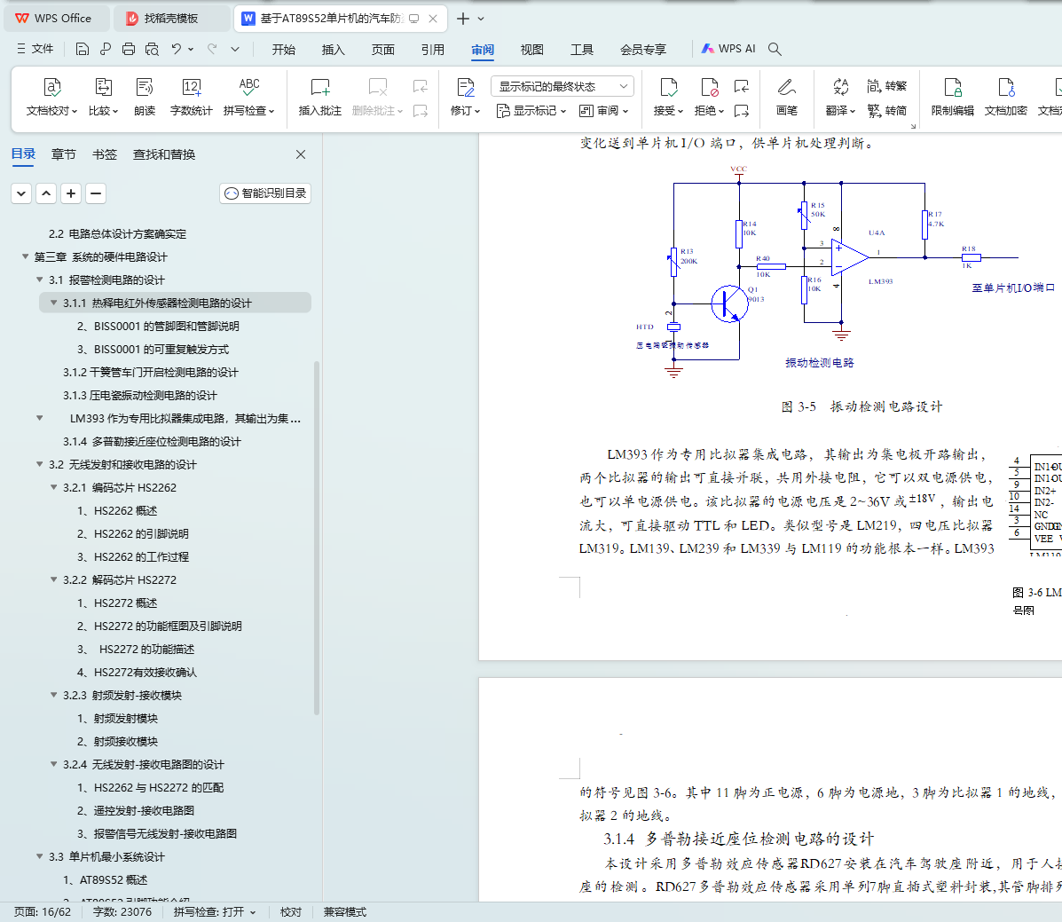1062x922 pixels.
Task: Click the 比较 compare documents icon
Action: click(103, 97)
